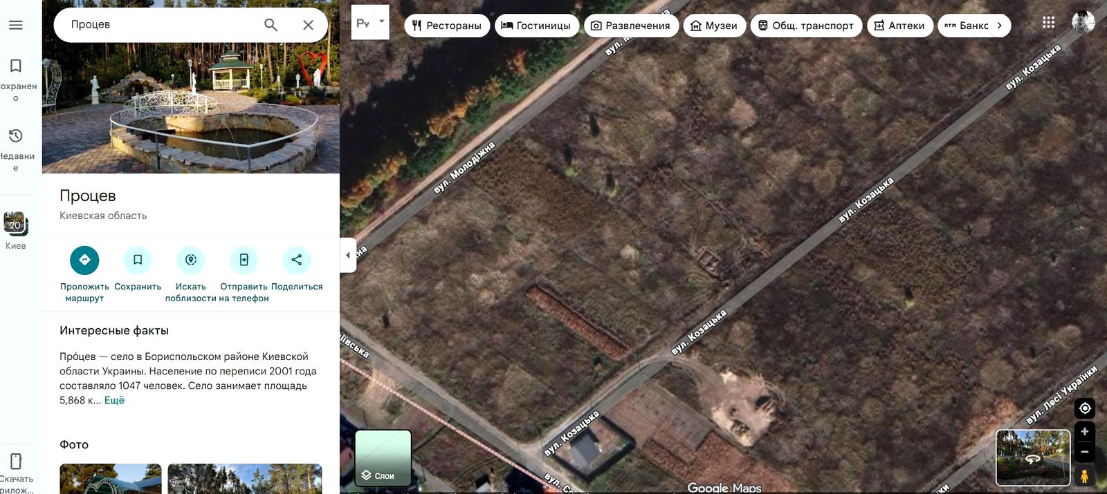
Task: Select the Гостиницы category chip
Action: 536,26
